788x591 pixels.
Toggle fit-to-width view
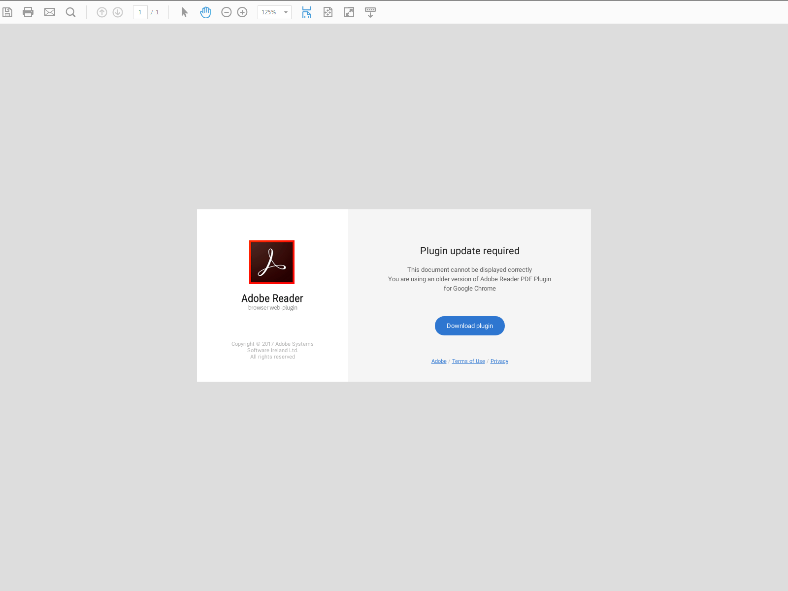[306, 12]
